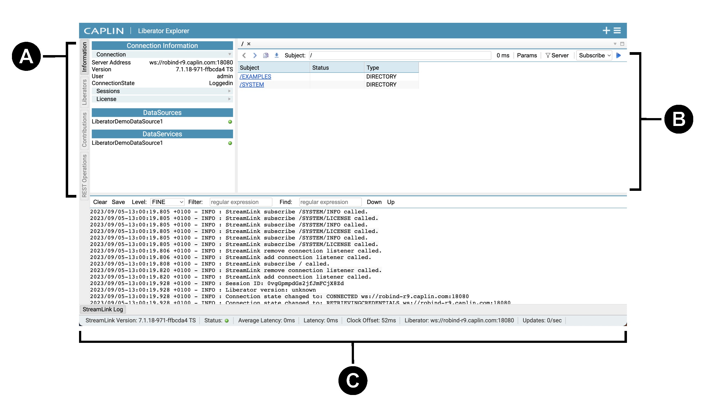Open the tab list dropdown arrow
Screen dimensions: 703x411
[615, 44]
